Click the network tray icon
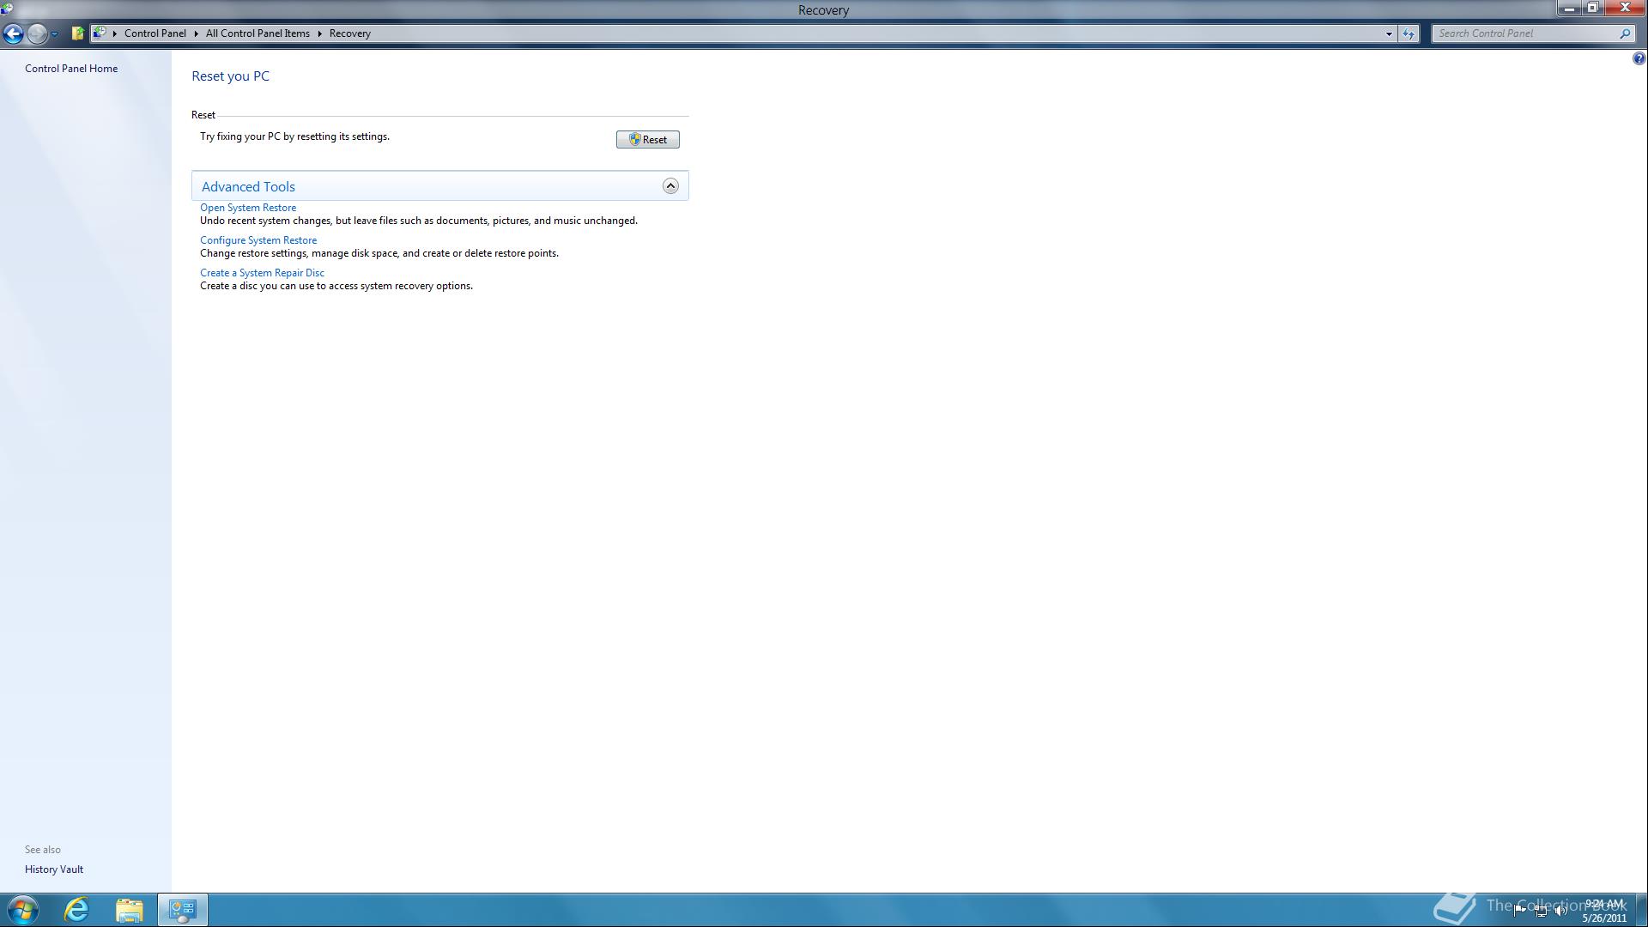 coord(1541,911)
